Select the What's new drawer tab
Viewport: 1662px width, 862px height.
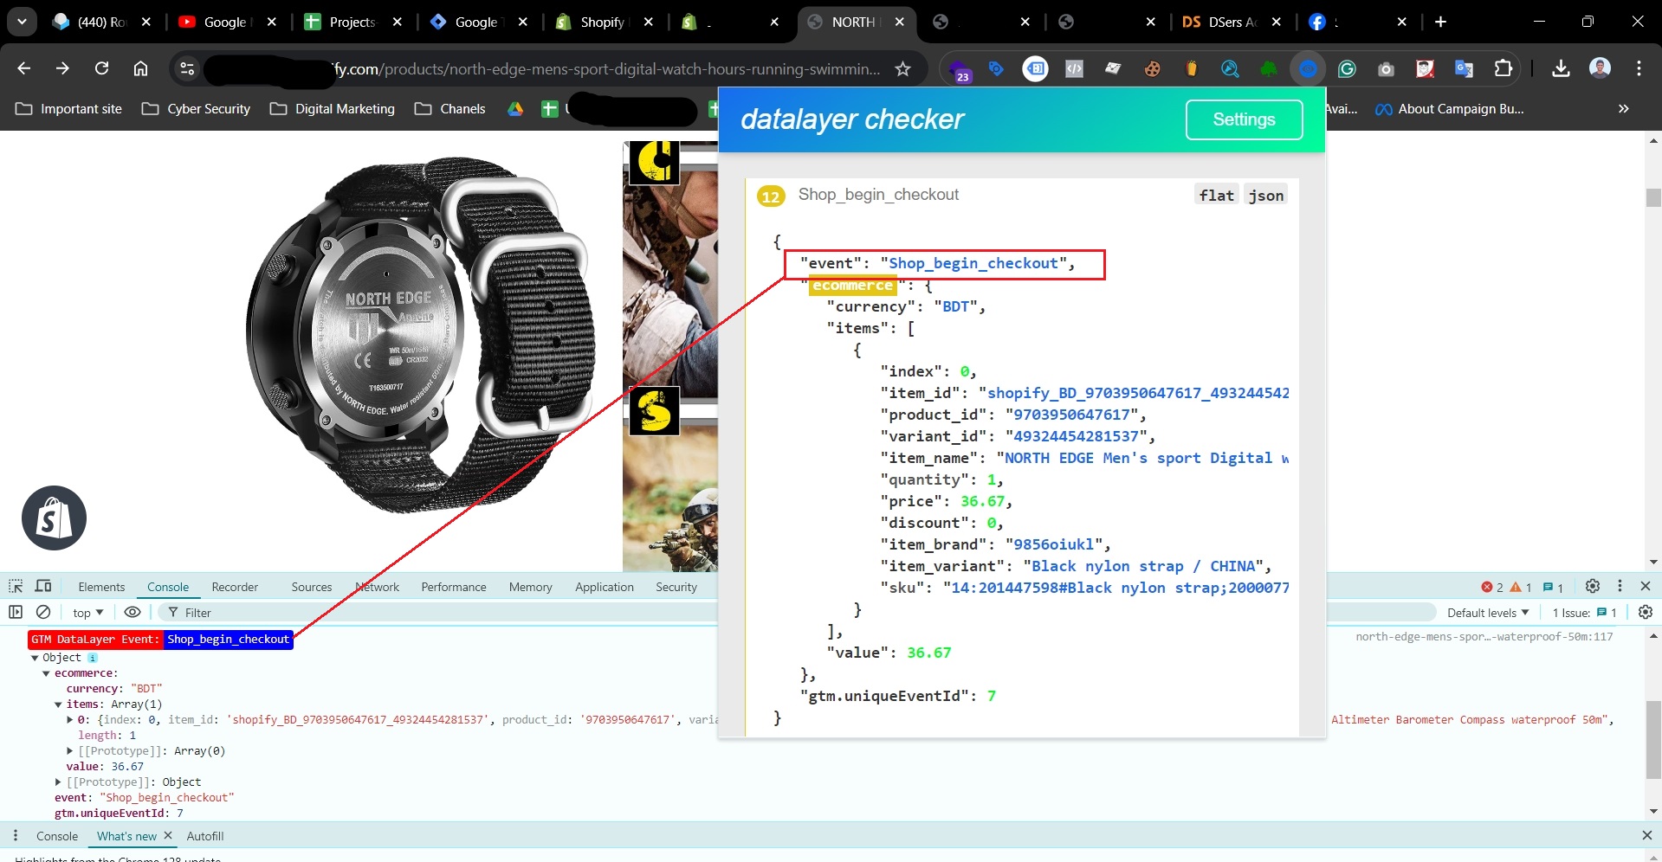(x=126, y=836)
